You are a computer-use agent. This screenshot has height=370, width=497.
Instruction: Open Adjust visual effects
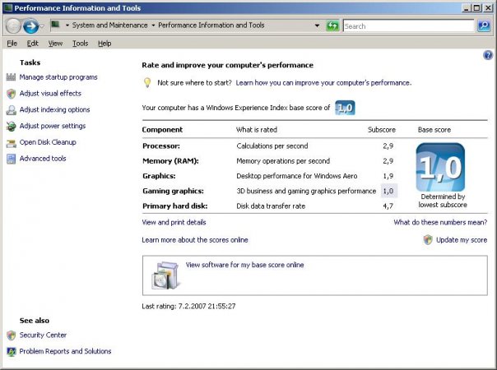tap(50, 93)
